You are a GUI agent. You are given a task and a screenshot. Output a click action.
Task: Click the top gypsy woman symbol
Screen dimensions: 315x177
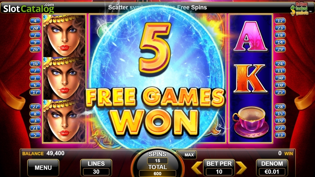click(x=64, y=36)
